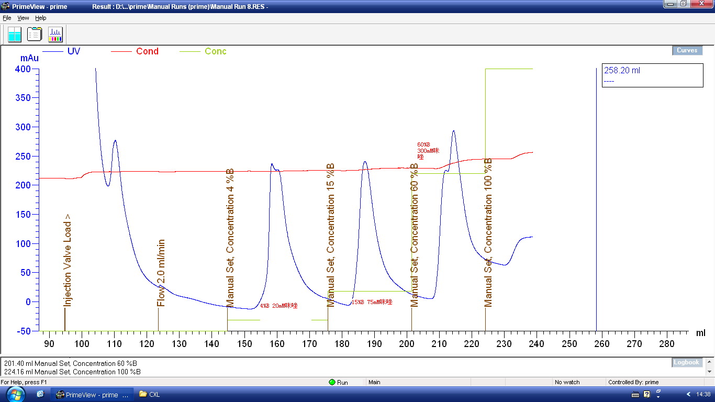Launch Internet Explorer from the quick launch
715x402 pixels.
40,394
